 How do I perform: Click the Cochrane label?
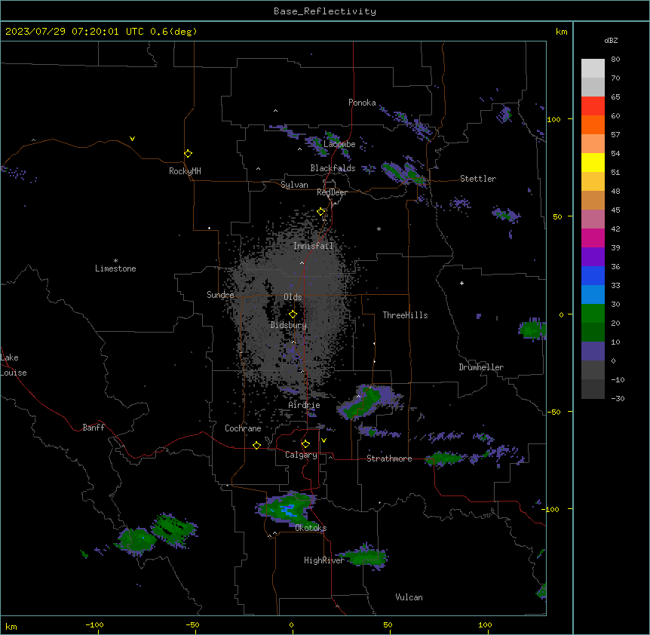click(x=243, y=428)
